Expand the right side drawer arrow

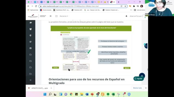146,46
